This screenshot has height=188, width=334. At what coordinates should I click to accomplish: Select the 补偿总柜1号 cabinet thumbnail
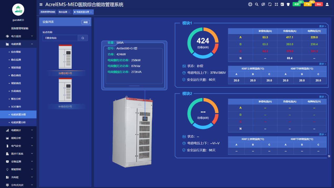(x=65, y=90)
